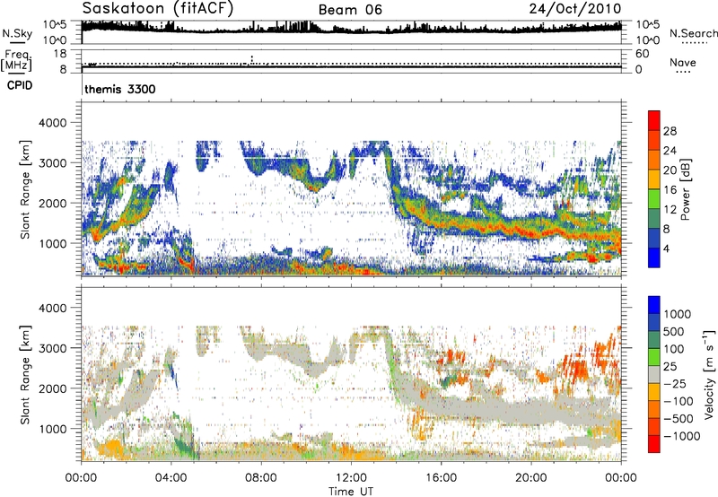Click the '1000' tick on Velocity scale
This screenshot has height=497, width=718.
pyautogui.click(x=677, y=314)
